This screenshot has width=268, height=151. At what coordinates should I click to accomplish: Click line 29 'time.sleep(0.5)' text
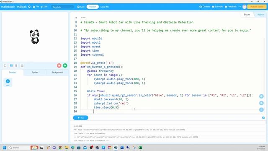106,107
